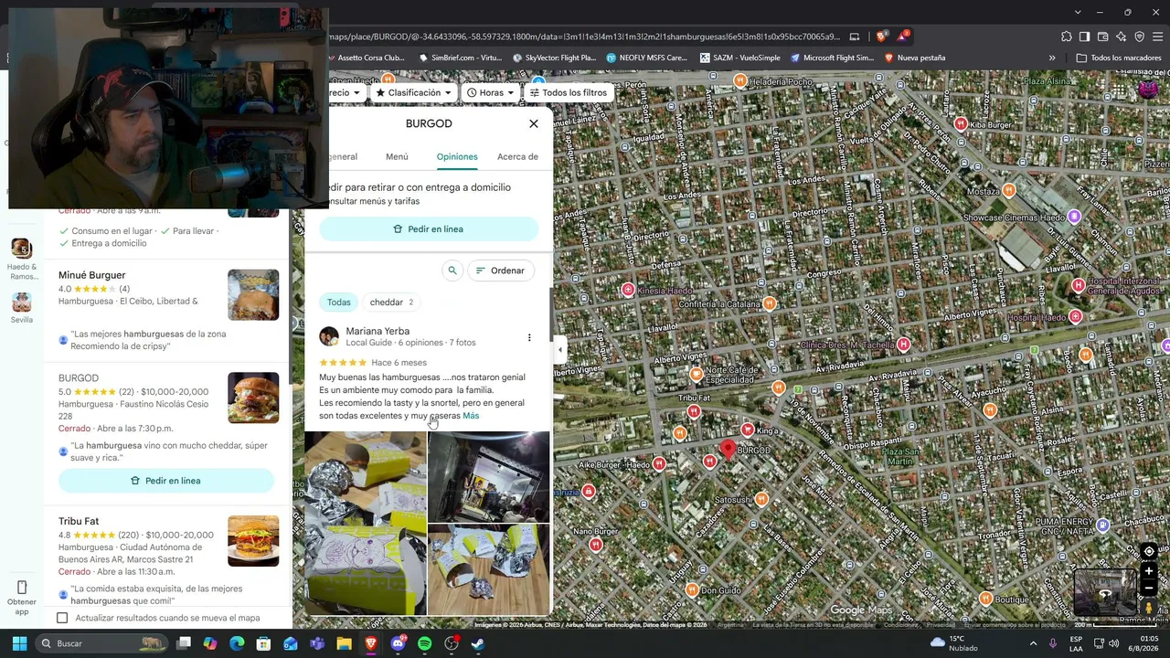This screenshot has width=1170, height=658.
Task: Open the browser extensions puzzle icon
Action: pos(1067,37)
